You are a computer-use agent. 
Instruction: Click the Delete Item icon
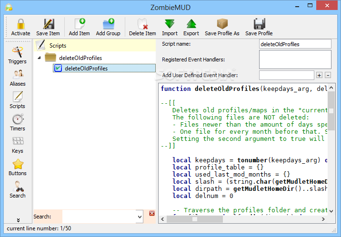143,24
